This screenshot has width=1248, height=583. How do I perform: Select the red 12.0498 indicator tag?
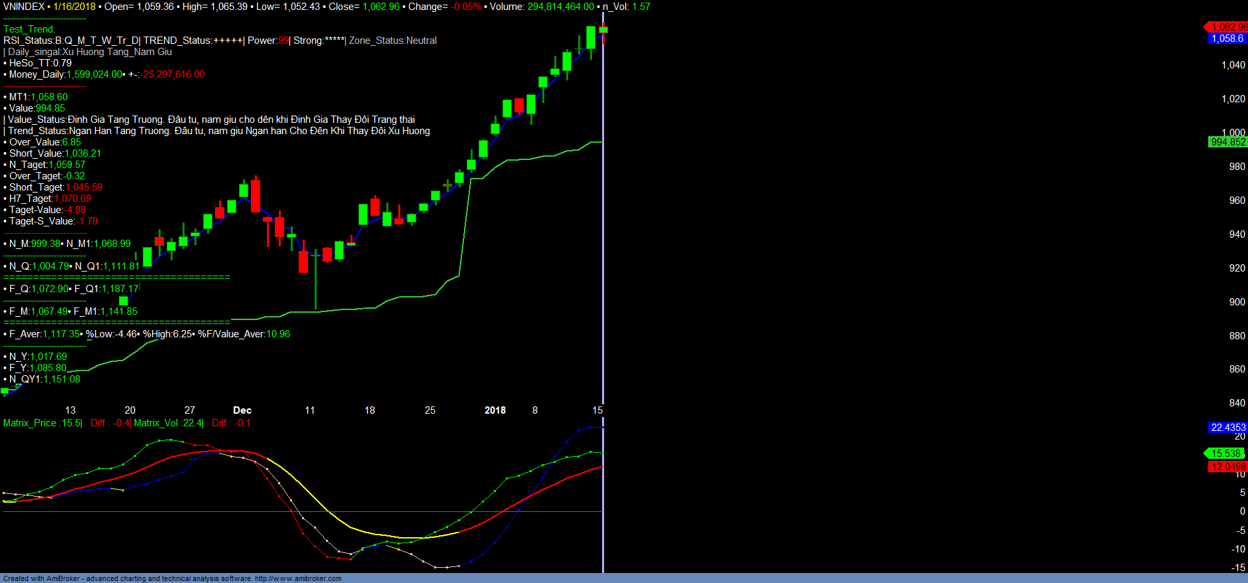click(x=1227, y=467)
